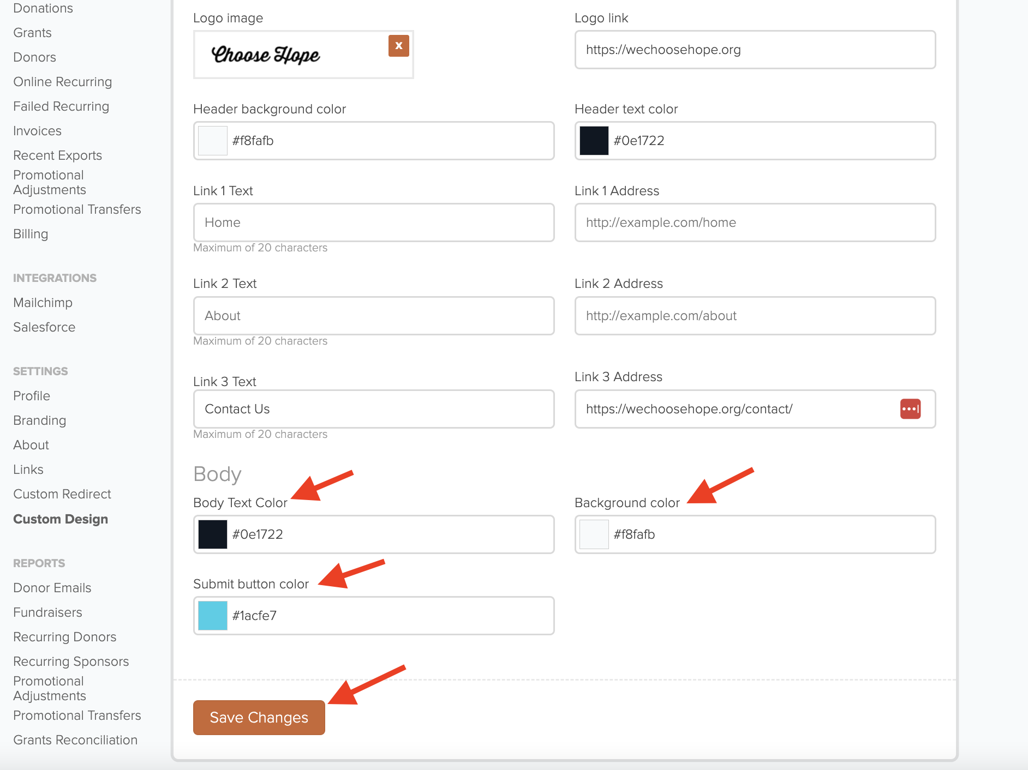Open the Body Text Color swatch
Image resolution: width=1028 pixels, height=770 pixels.
pos(213,534)
